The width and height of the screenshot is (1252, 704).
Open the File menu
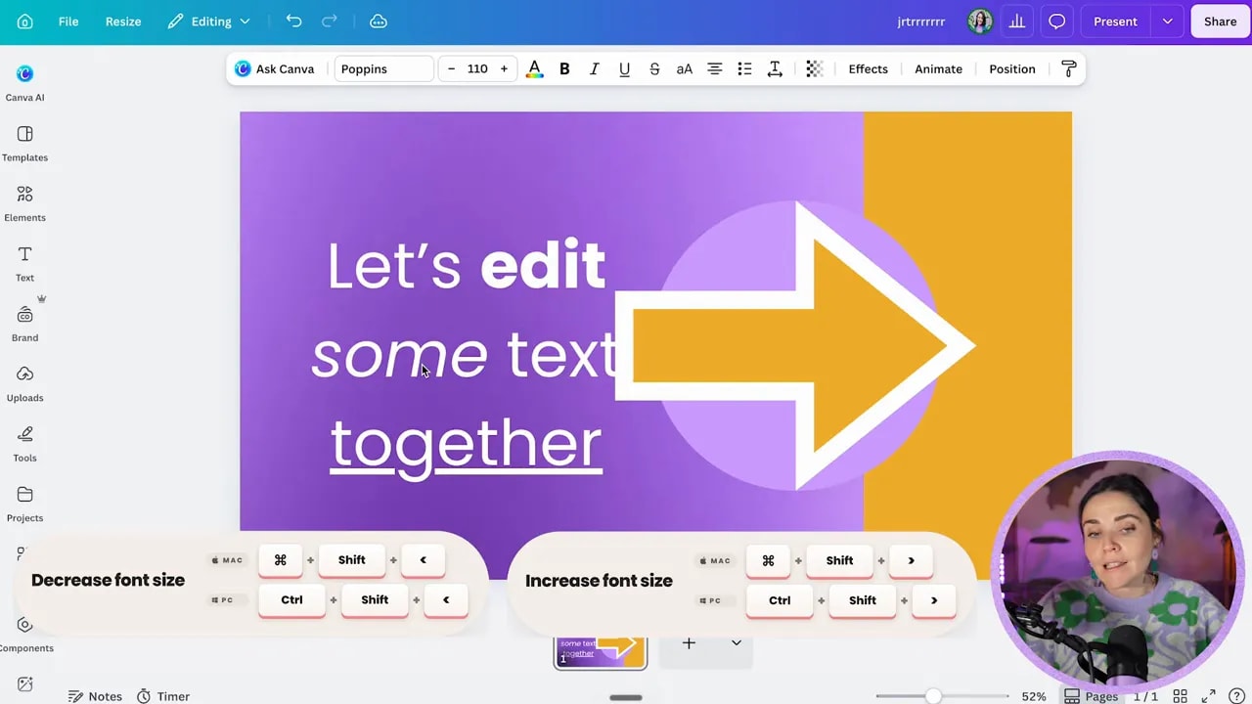click(68, 22)
